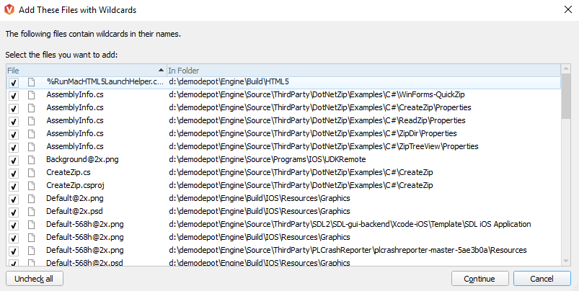Toggle Default-568h@2x.png checkbox in SDL iOS Application
Viewport: 579px width, 291px height.
[14, 225]
